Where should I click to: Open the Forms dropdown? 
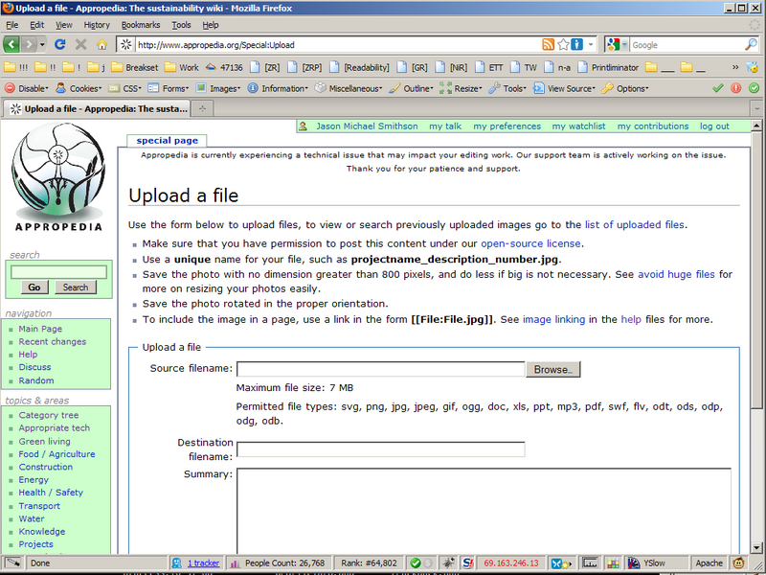[169, 88]
